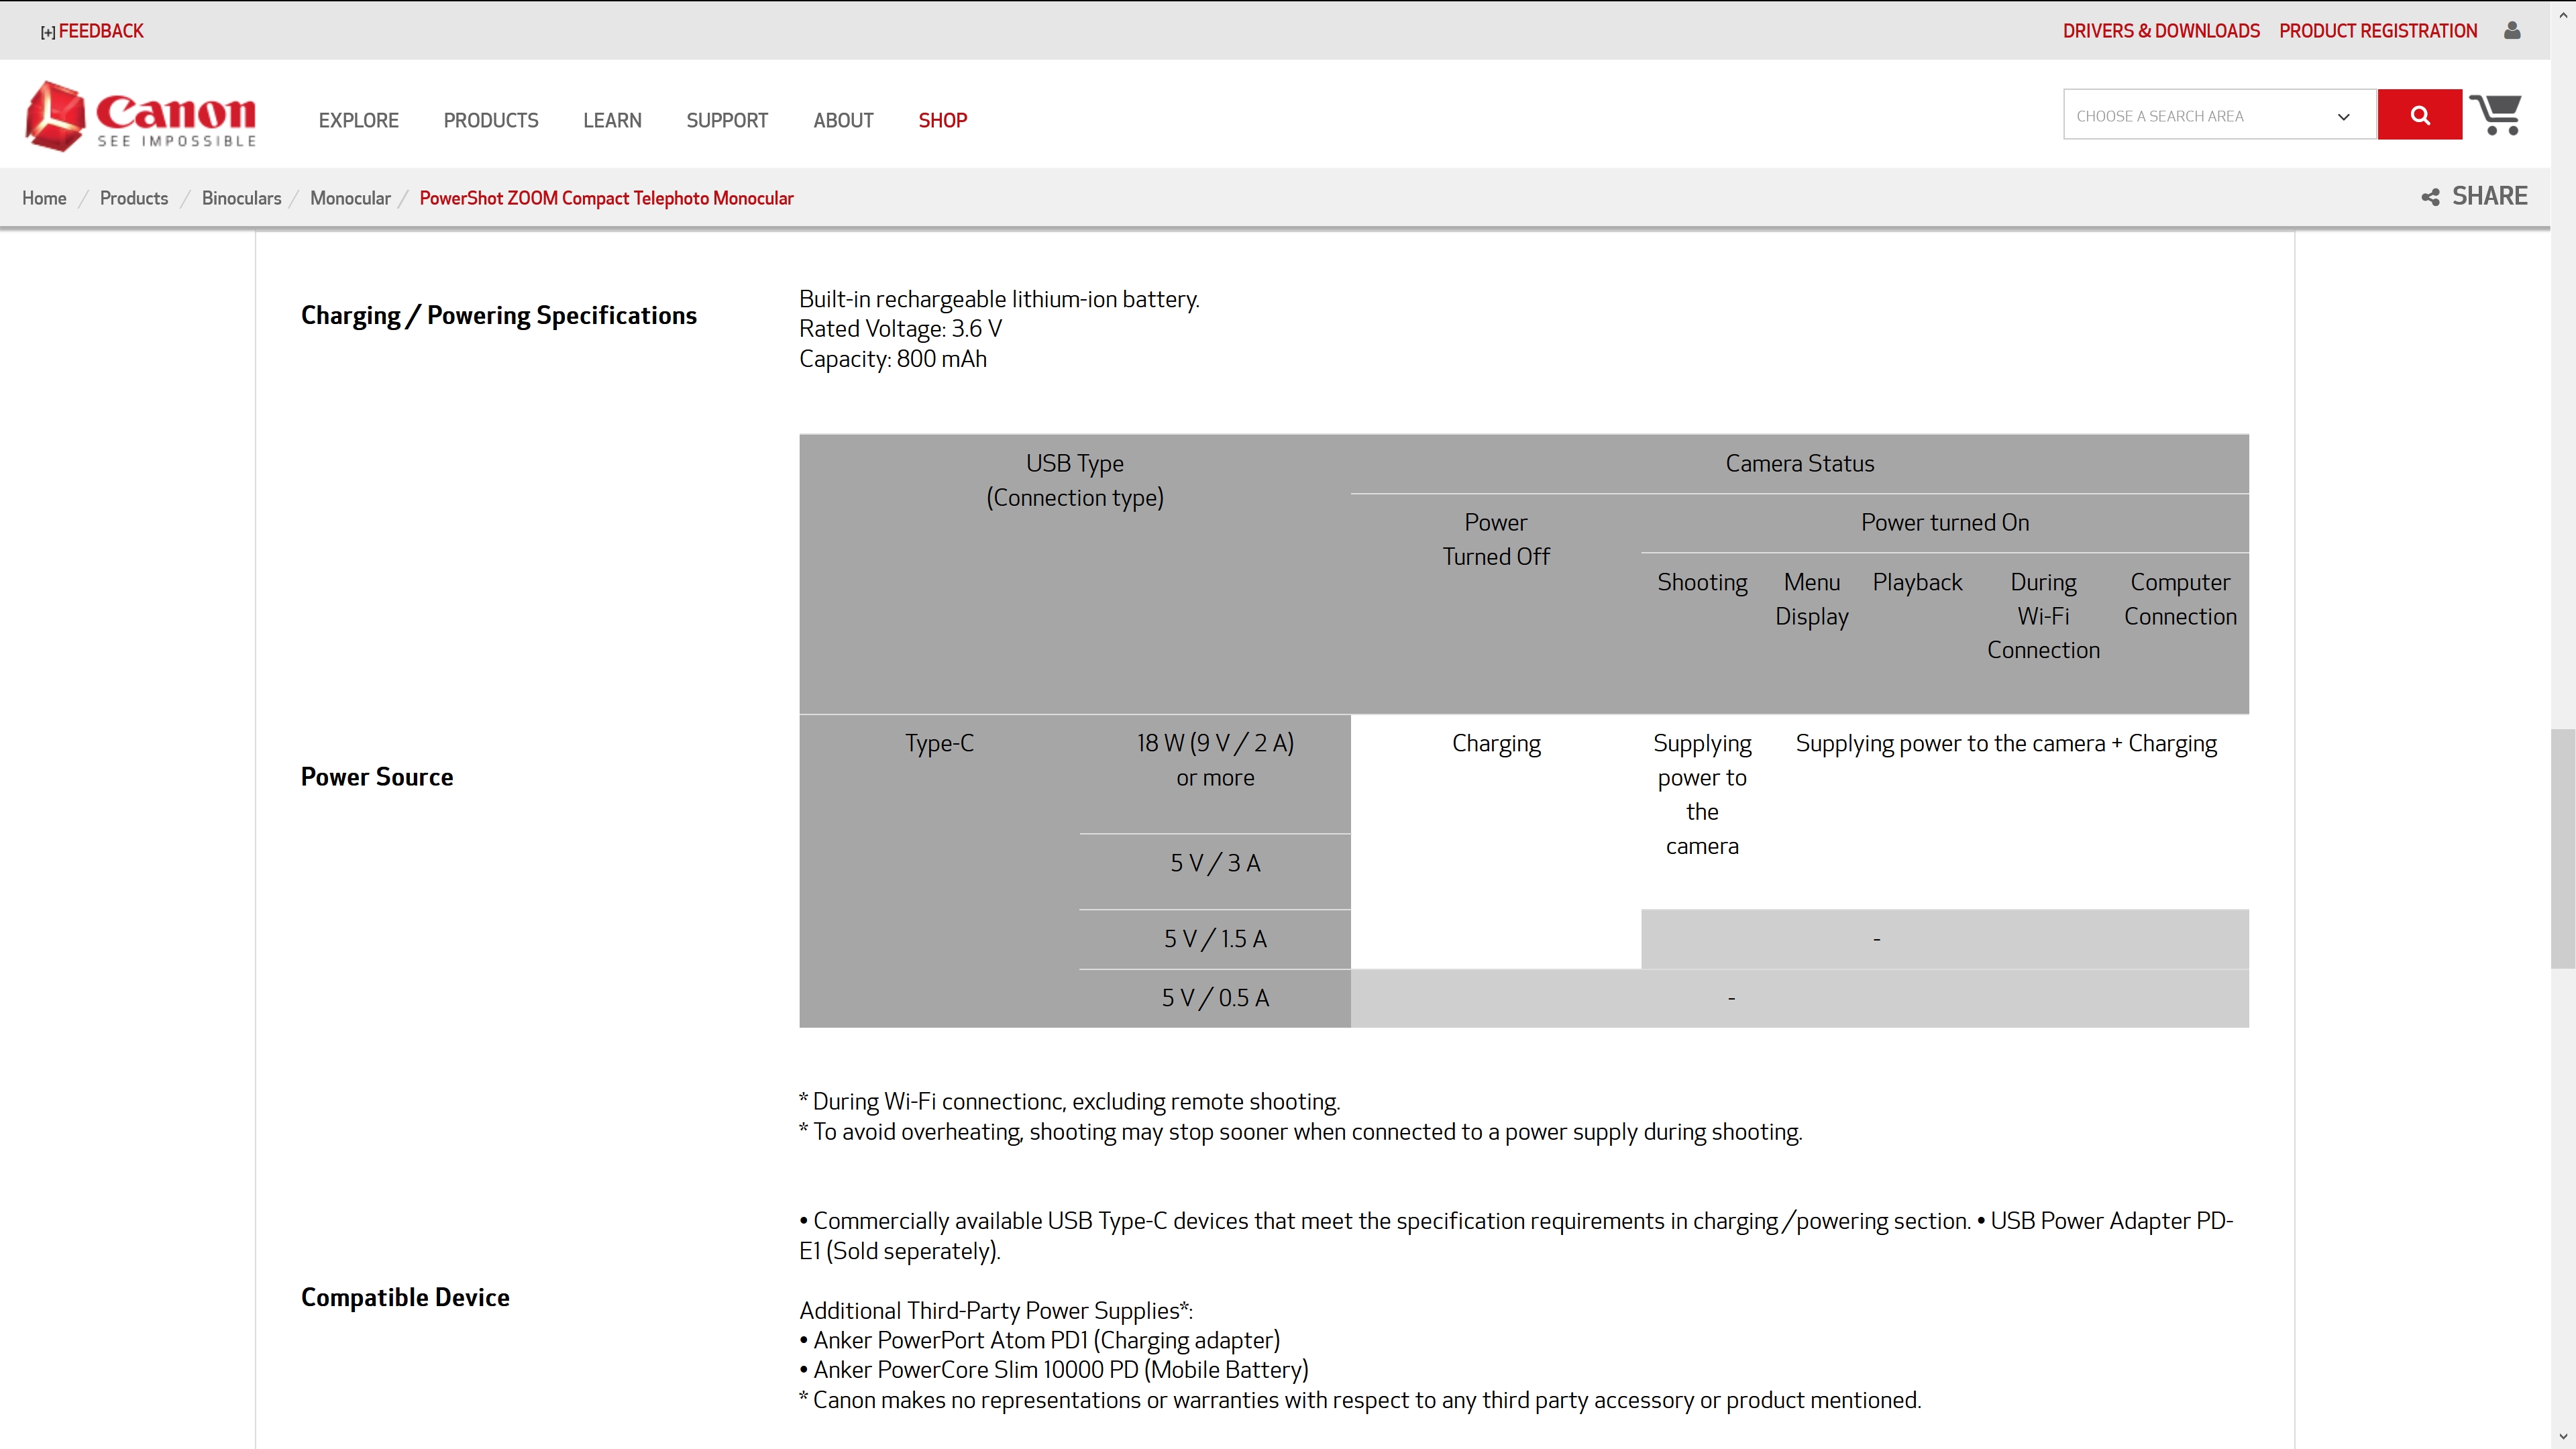Go to Home breadcrumb
The image size is (2576, 1449).
tap(44, 198)
